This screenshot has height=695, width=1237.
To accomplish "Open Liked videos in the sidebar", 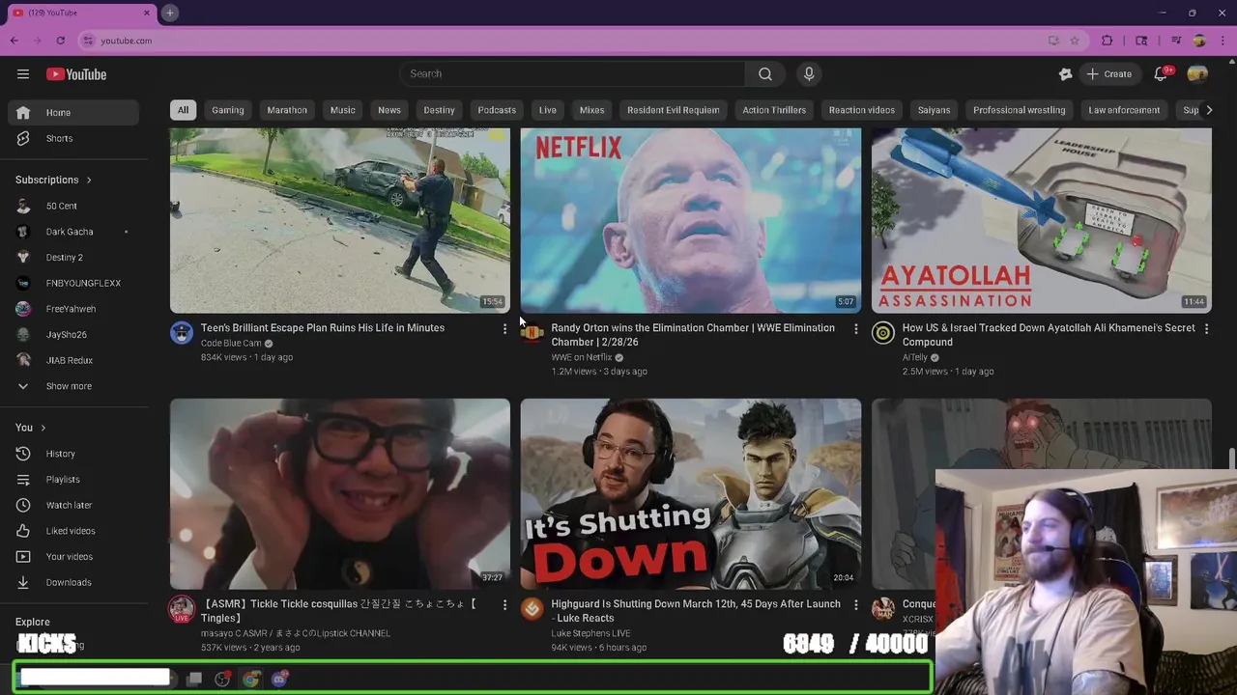I will tap(72, 531).
